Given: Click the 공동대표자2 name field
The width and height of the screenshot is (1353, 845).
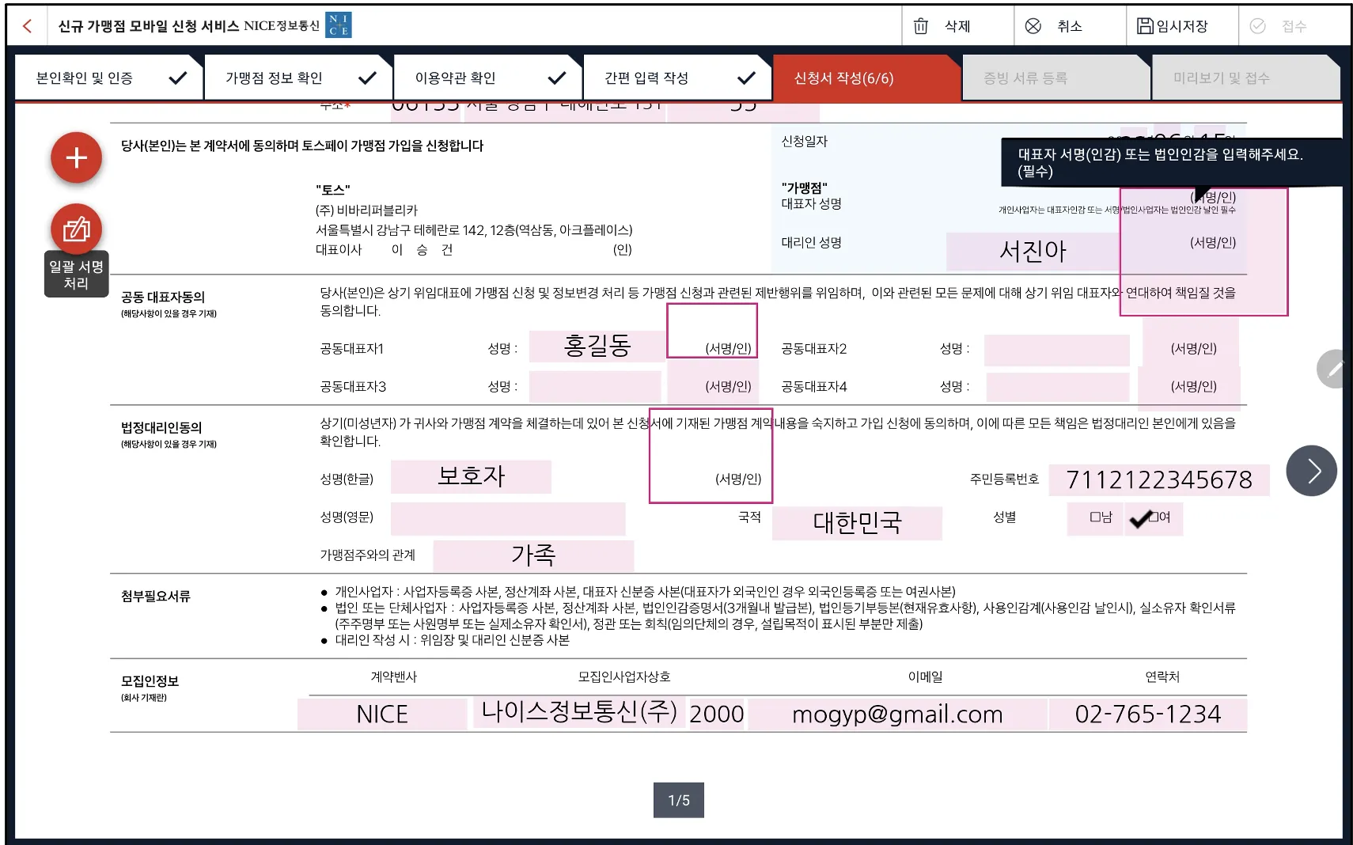Looking at the screenshot, I should click(1056, 350).
